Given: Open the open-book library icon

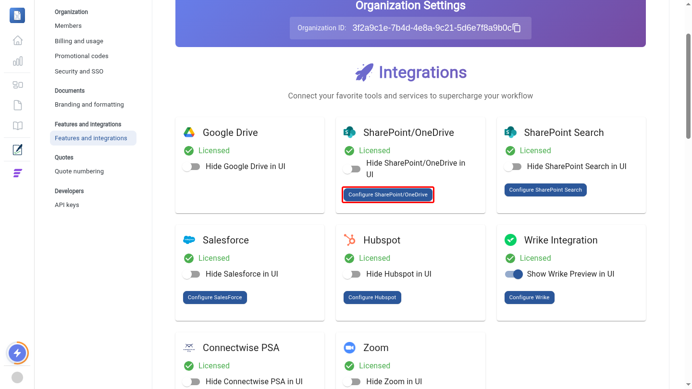Looking at the screenshot, I should (x=17, y=126).
